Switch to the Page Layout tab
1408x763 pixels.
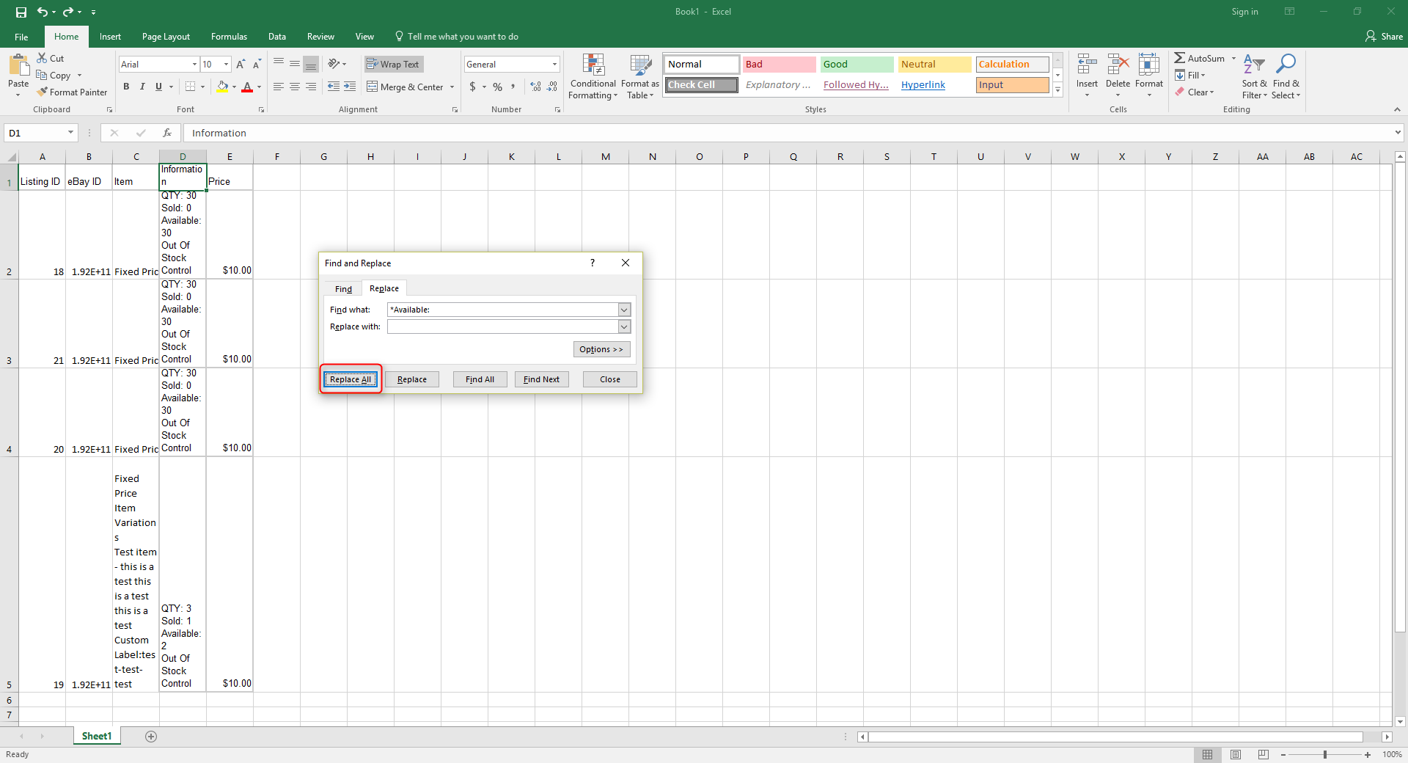point(166,37)
